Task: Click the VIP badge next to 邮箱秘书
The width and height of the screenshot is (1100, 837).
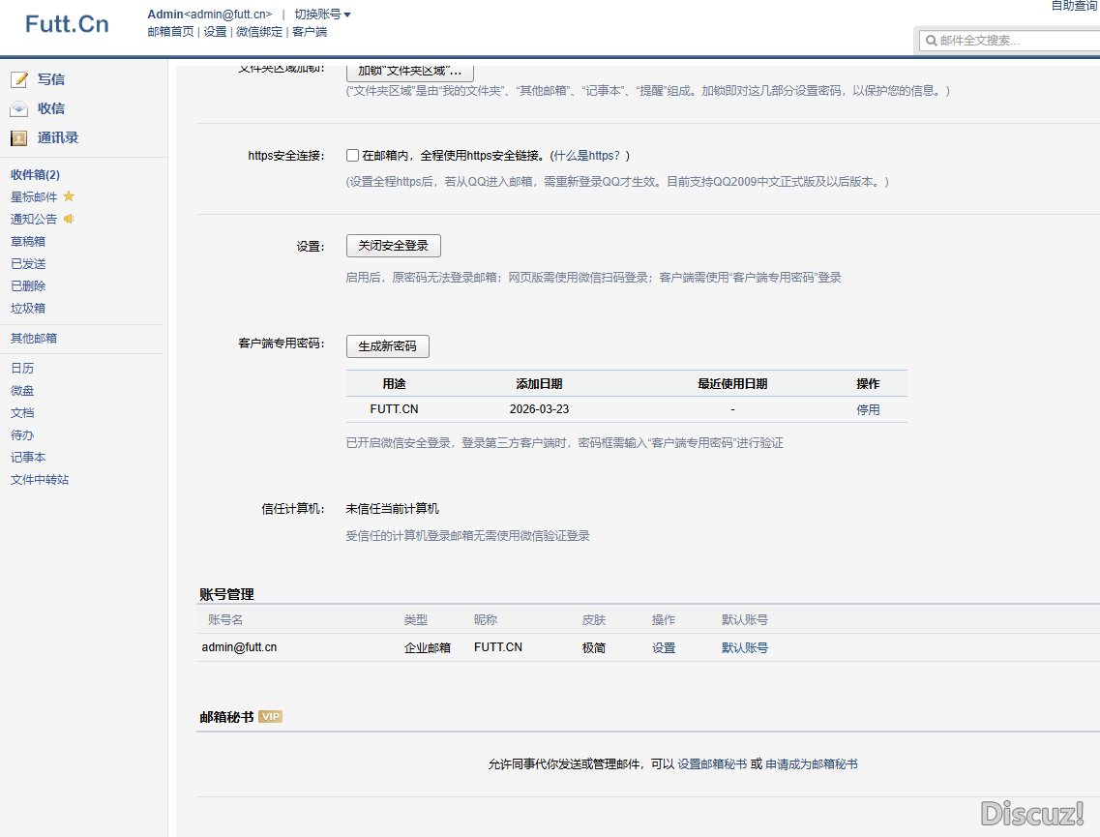Action: [271, 717]
